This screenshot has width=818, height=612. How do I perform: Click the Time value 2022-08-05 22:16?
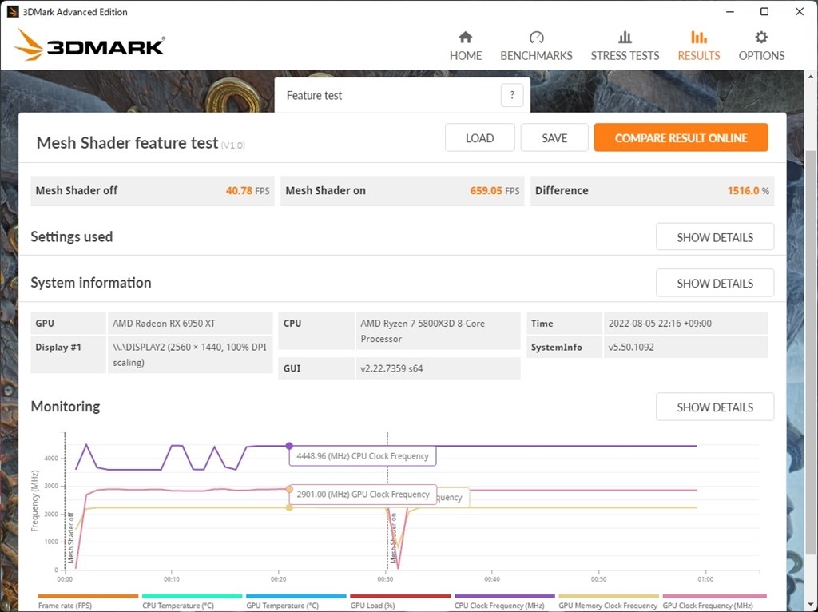(685, 324)
